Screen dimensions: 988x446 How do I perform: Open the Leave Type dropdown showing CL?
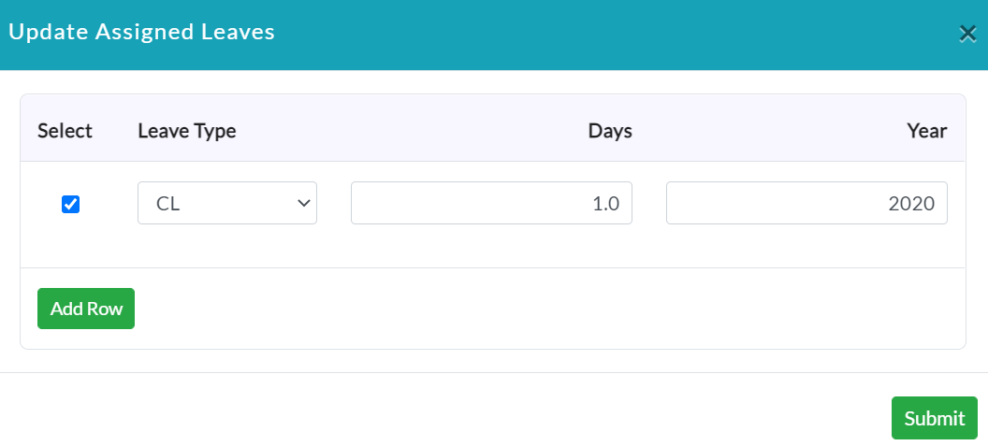click(227, 203)
